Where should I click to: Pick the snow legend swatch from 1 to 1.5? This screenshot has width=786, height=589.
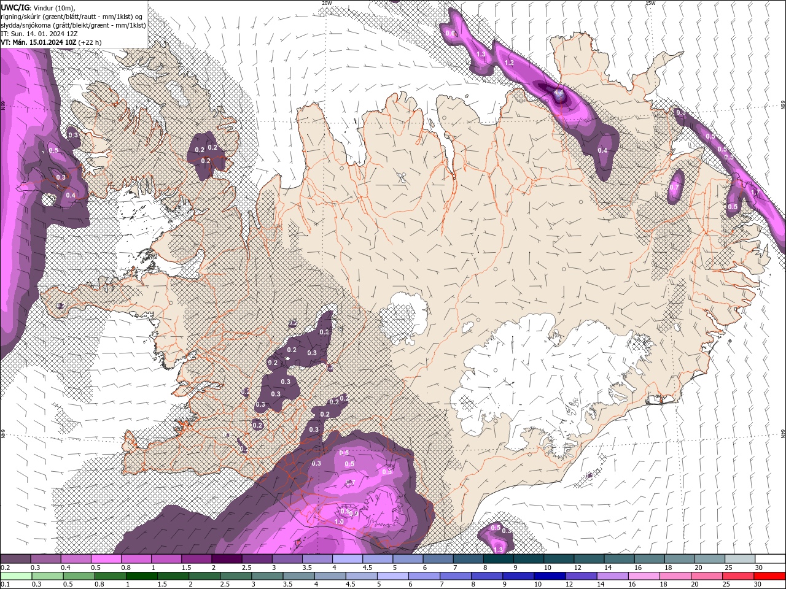(x=168, y=558)
